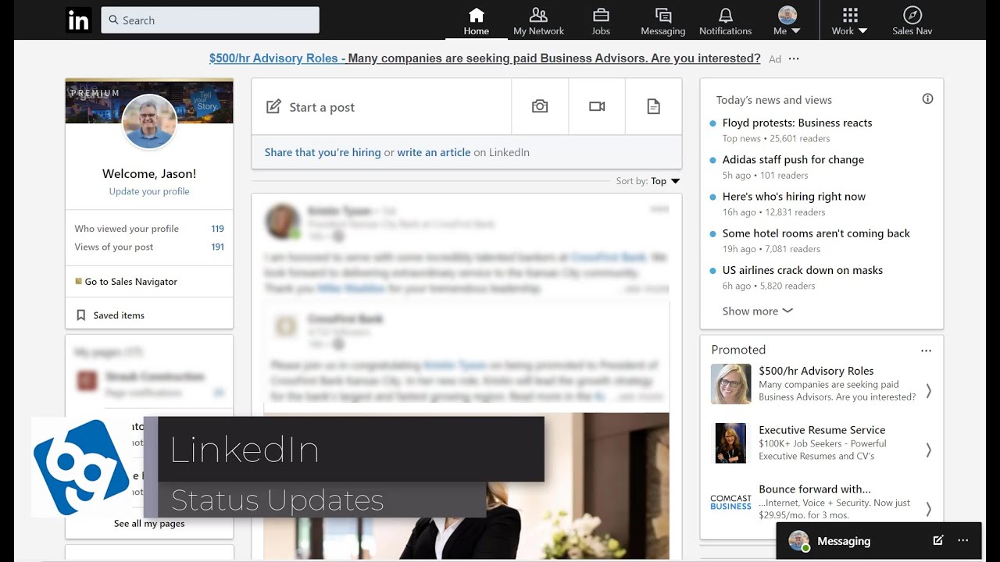Click the Comcast Business logo thumbnail

[730, 502]
